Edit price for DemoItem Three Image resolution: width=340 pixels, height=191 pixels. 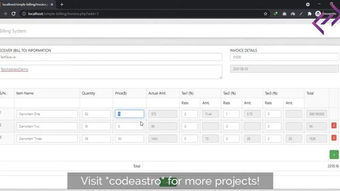tap(130, 138)
